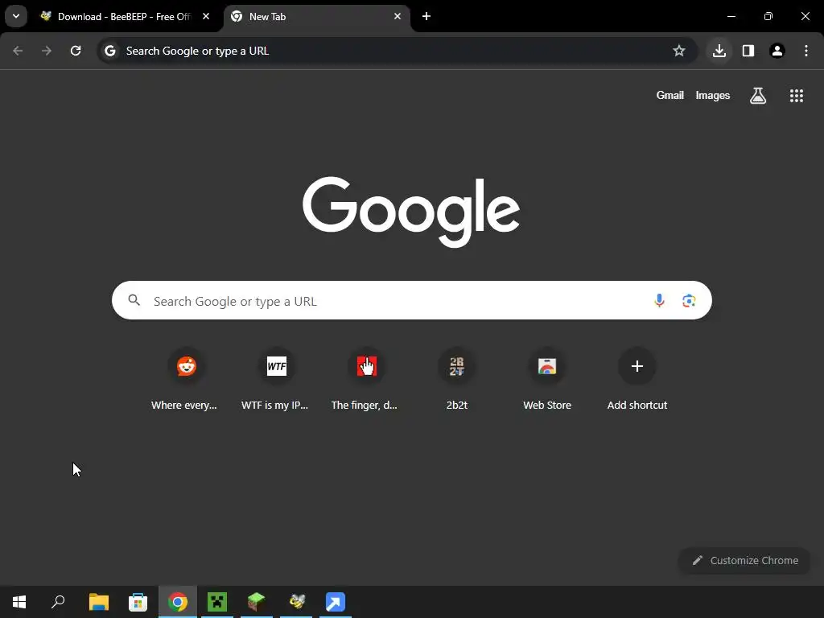824x618 pixels.
Task: Focus the Google search box
Action: click(411, 300)
